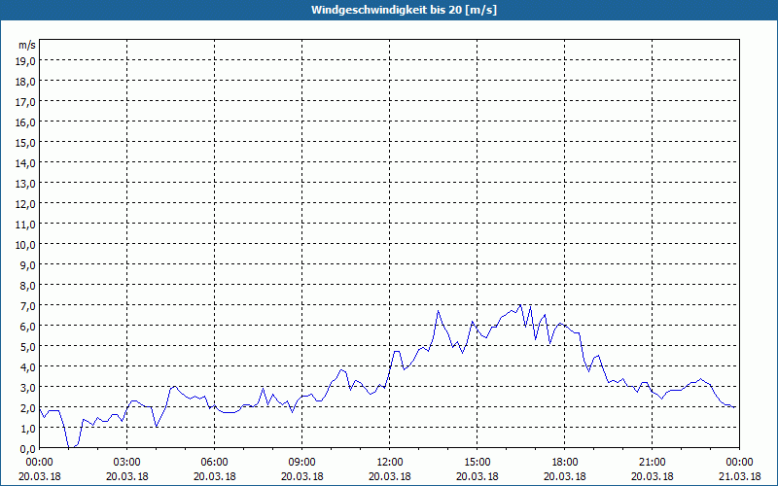Image resolution: width=778 pixels, height=486 pixels.
Task: Click the 11,0 y-axis value
Action: pos(26,225)
